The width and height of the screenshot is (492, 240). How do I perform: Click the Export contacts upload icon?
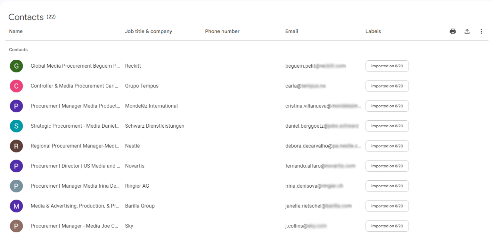[x=467, y=31]
